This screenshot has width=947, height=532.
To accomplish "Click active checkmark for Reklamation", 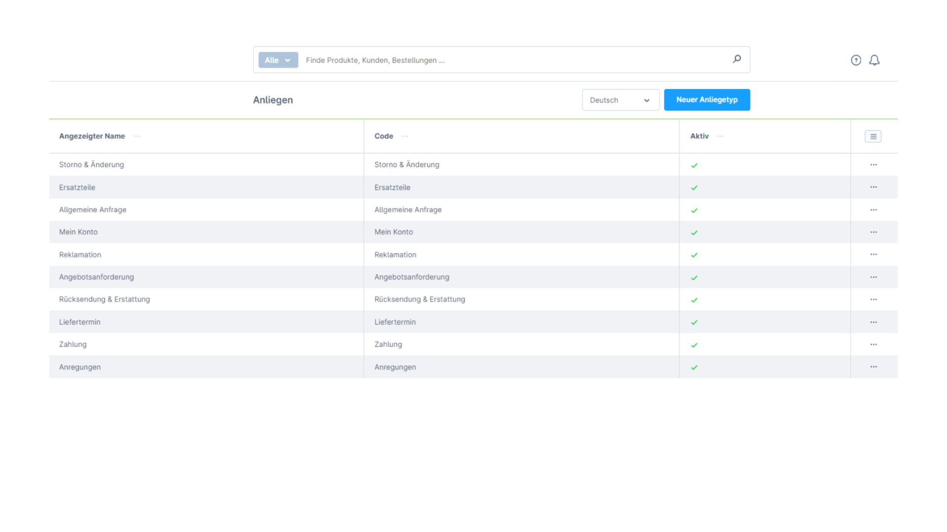I will click(694, 255).
